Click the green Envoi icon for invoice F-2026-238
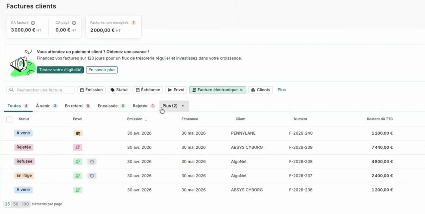The image size is (425, 214). coord(78,162)
